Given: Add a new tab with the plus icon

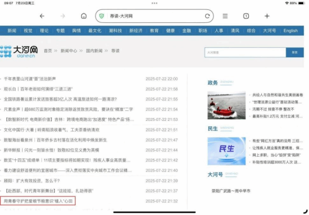Looking at the screenshot, I should pyautogui.click(x=267, y=16).
